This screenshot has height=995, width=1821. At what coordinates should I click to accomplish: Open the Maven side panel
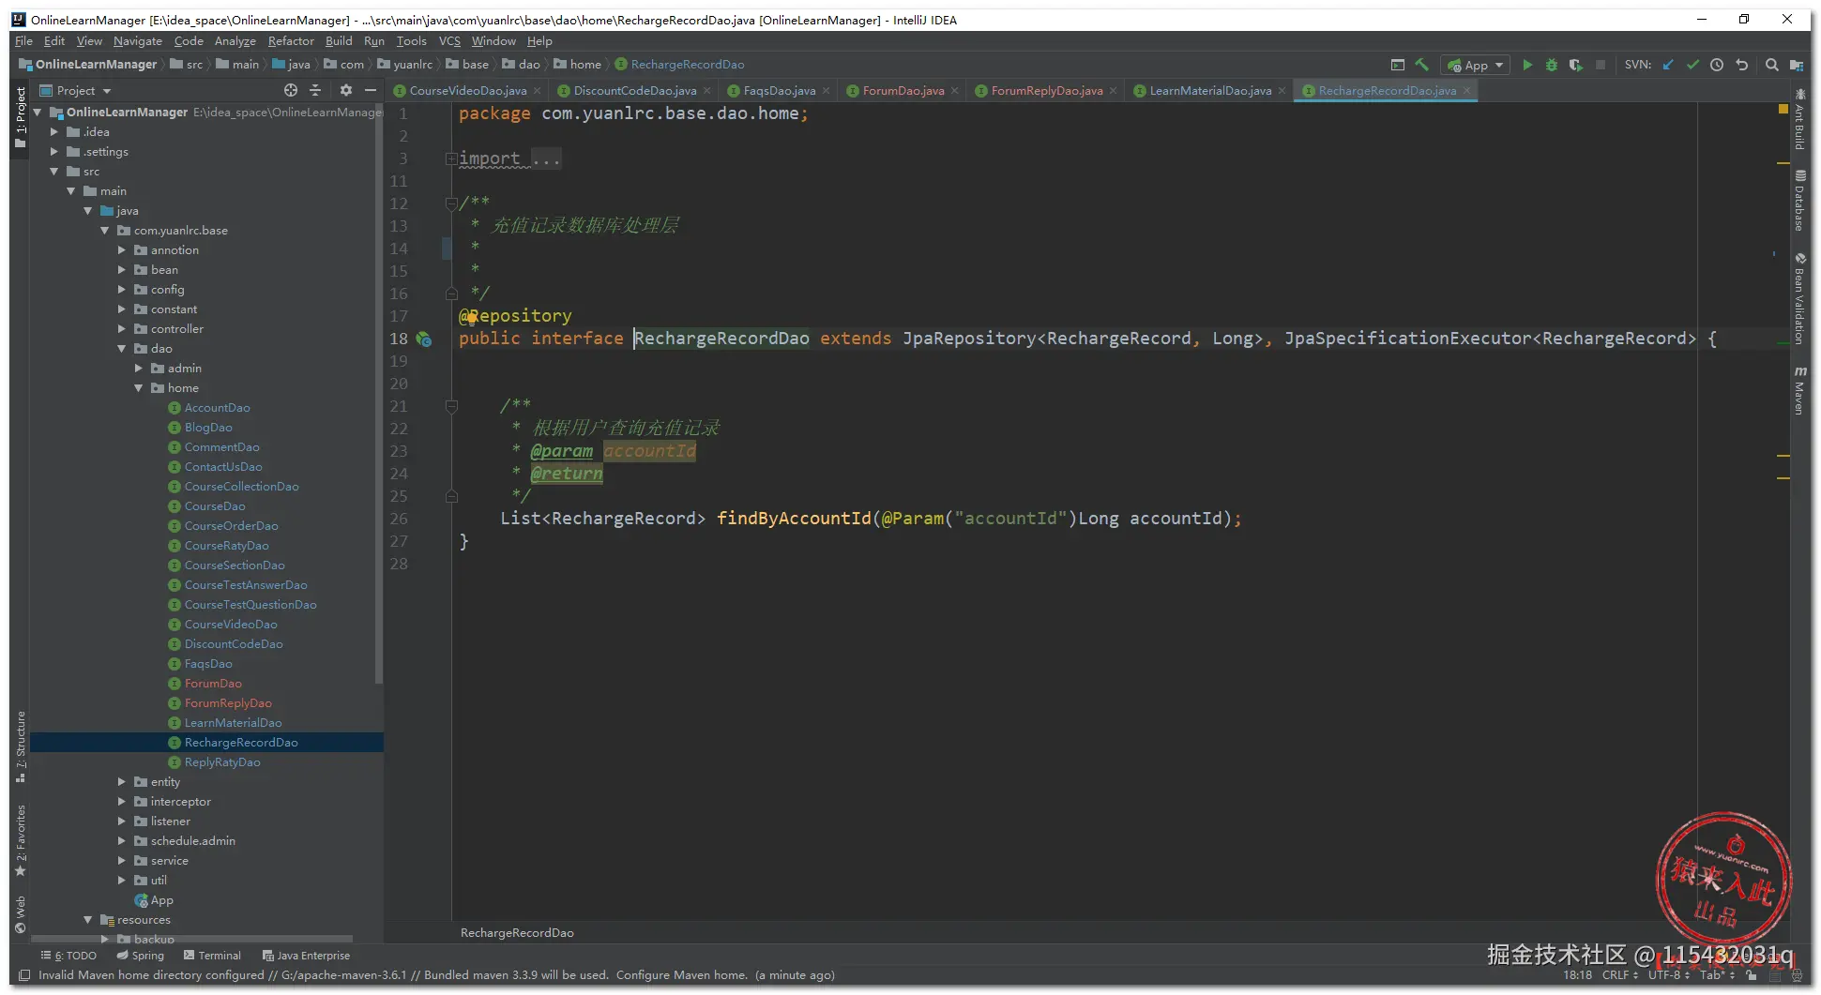[x=1799, y=390]
